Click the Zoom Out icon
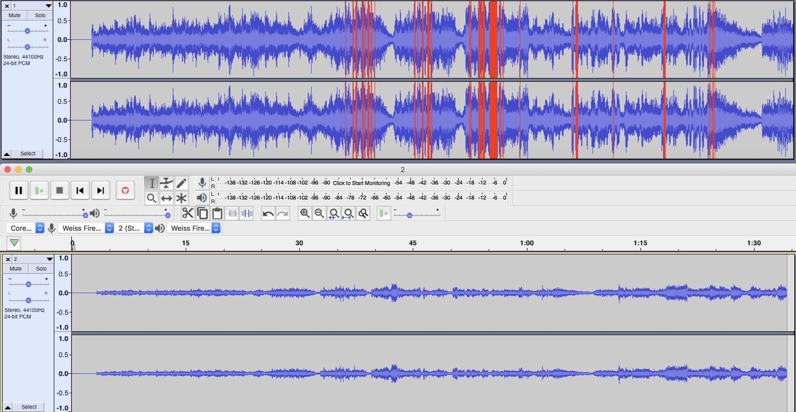The width and height of the screenshot is (796, 412). pos(319,214)
